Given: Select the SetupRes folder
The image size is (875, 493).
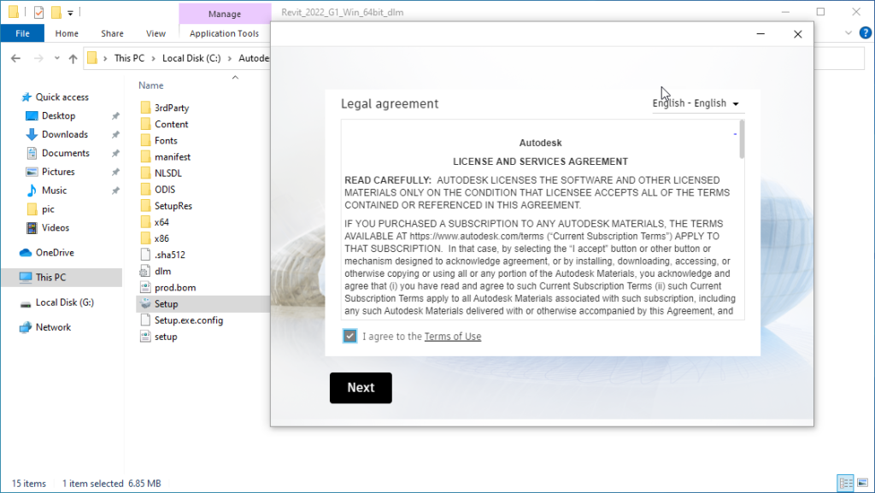Looking at the screenshot, I should click(x=173, y=206).
